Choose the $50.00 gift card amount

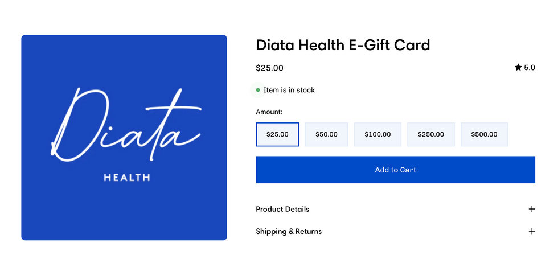click(326, 134)
